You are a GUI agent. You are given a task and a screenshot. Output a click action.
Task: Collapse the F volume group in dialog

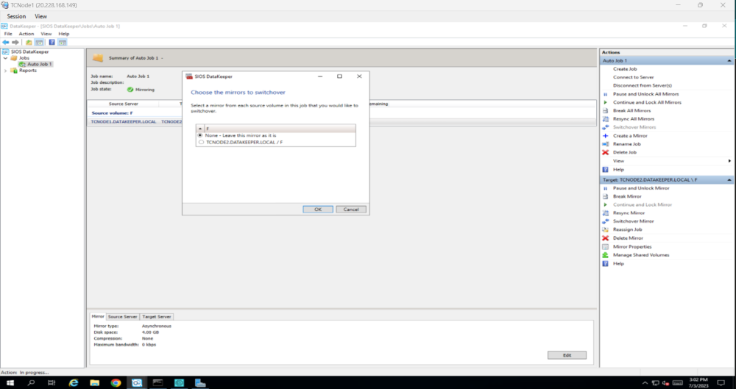point(200,129)
